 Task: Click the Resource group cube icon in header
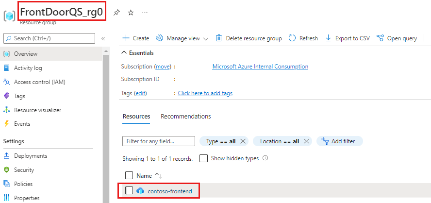[10, 17]
